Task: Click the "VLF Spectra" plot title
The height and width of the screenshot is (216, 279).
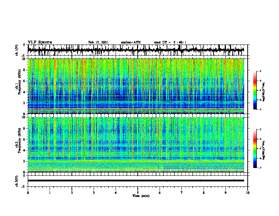Action: point(40,42)
